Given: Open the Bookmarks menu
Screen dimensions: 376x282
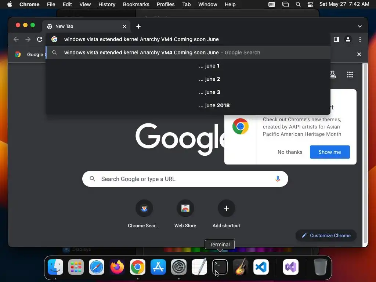Looking at the screenshot, I should [136, 4].
